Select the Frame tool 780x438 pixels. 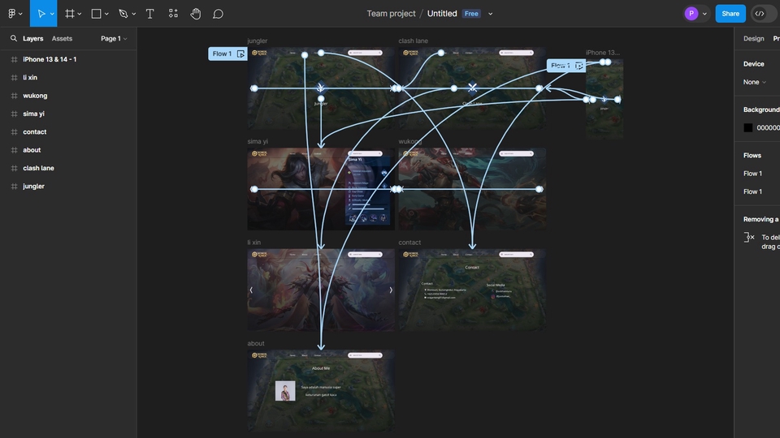70,14
